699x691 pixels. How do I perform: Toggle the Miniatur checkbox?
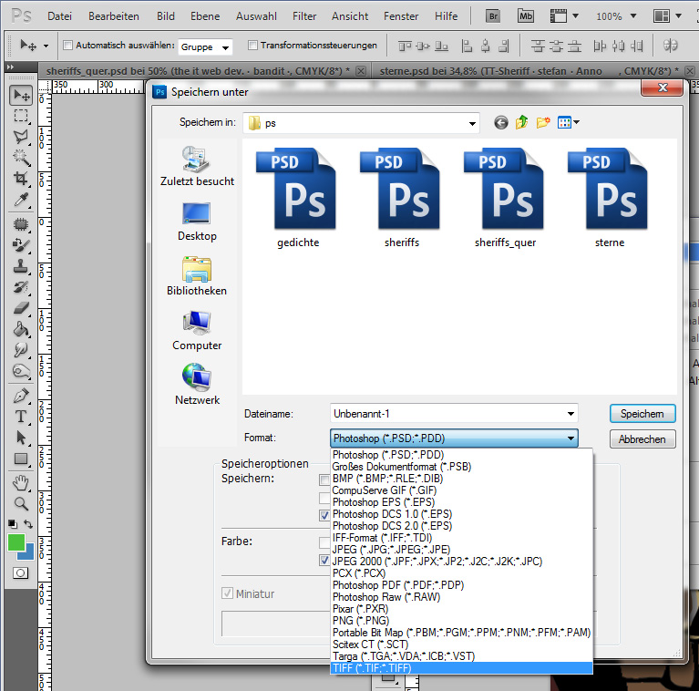227,593
